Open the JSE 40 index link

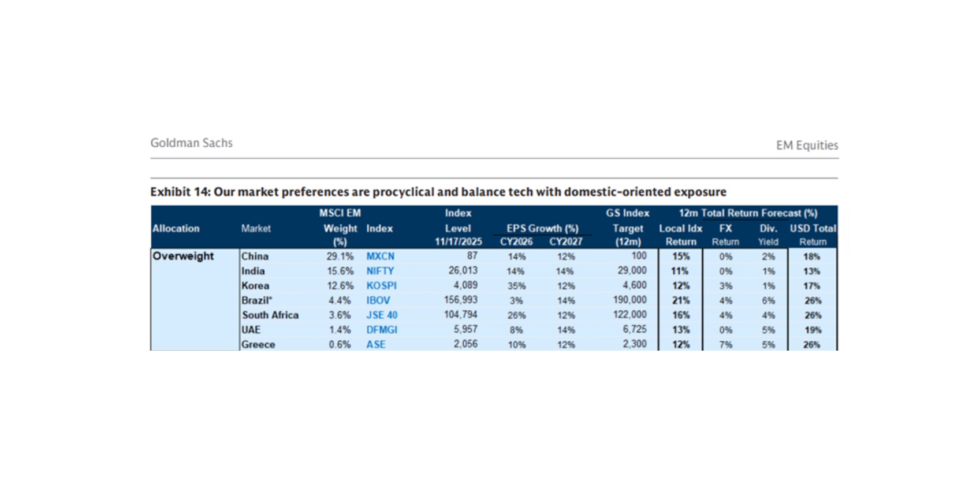click(x=382, y=315)
